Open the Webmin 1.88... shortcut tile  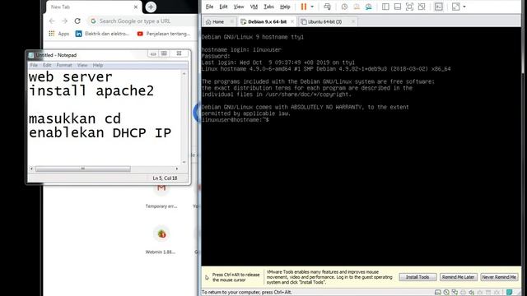point(161,239)
